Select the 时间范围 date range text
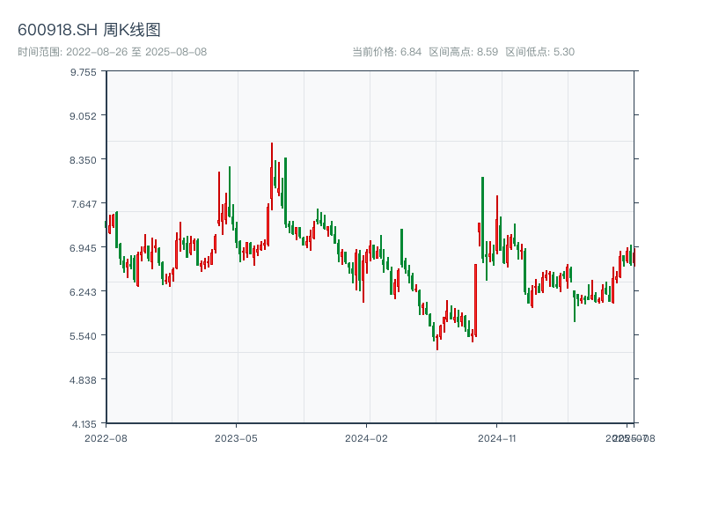704x528 pixels. point(112,52)
